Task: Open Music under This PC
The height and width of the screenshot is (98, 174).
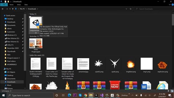Action: click(9, 85)
